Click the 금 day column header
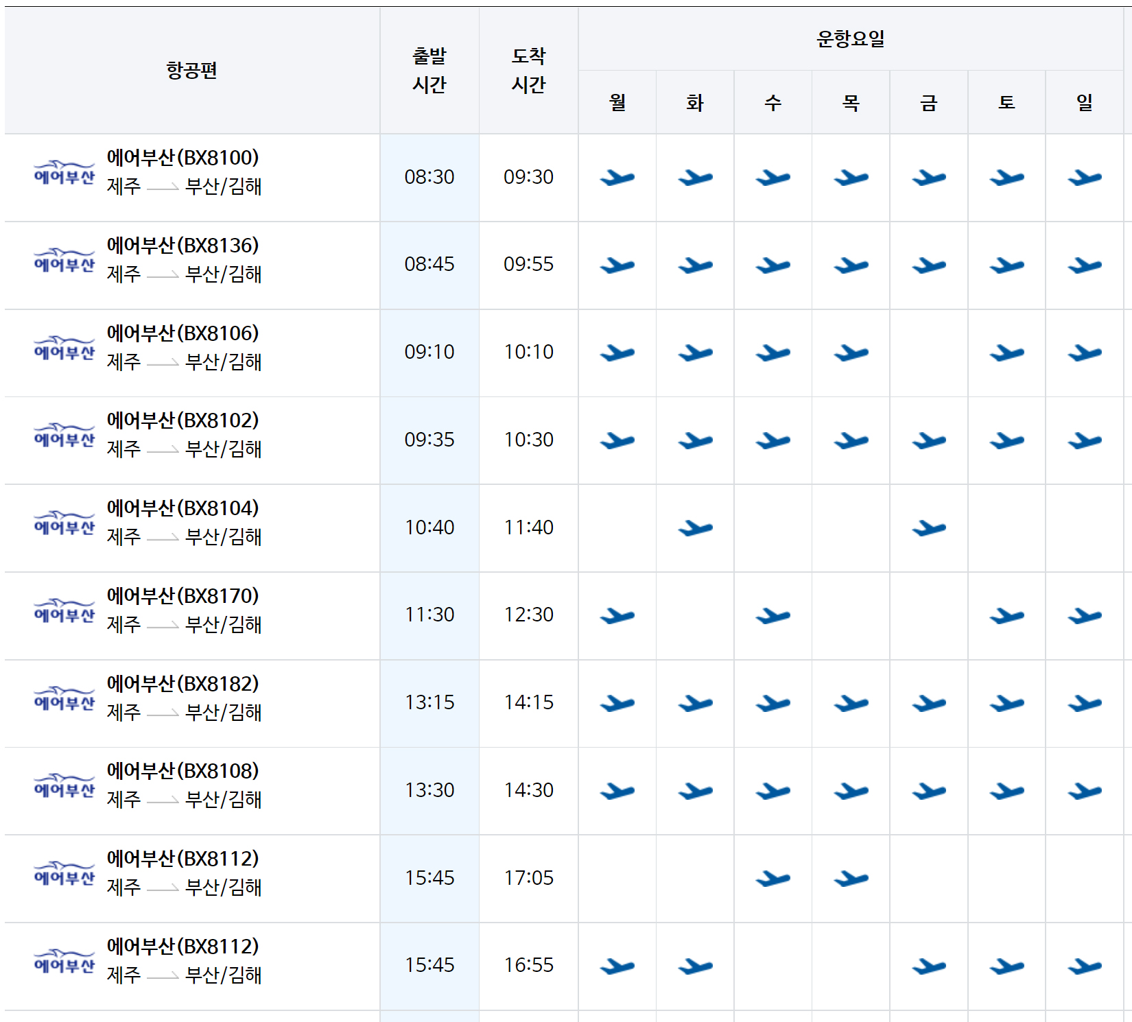The image size is (1132, 1022). tap(929, 102)
